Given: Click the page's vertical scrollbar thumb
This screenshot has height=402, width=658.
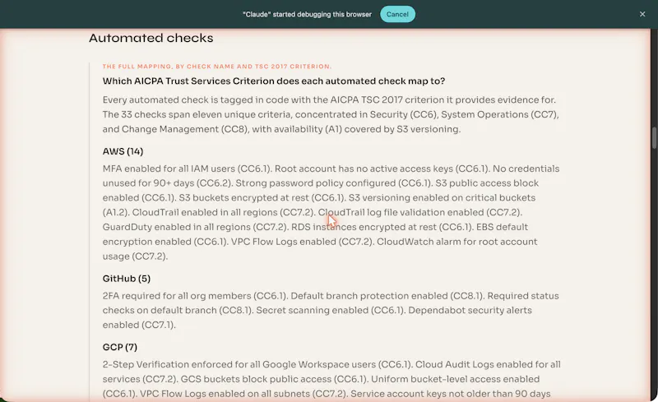Looking at the screenshot, I should [x=654, y=137].
